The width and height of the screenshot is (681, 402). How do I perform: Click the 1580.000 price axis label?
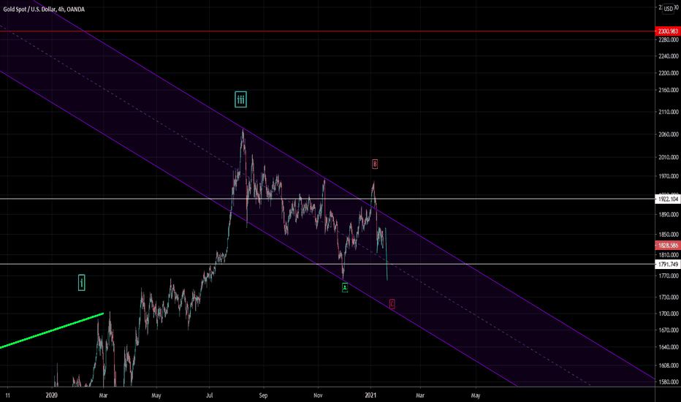click(x=669, y=382)
